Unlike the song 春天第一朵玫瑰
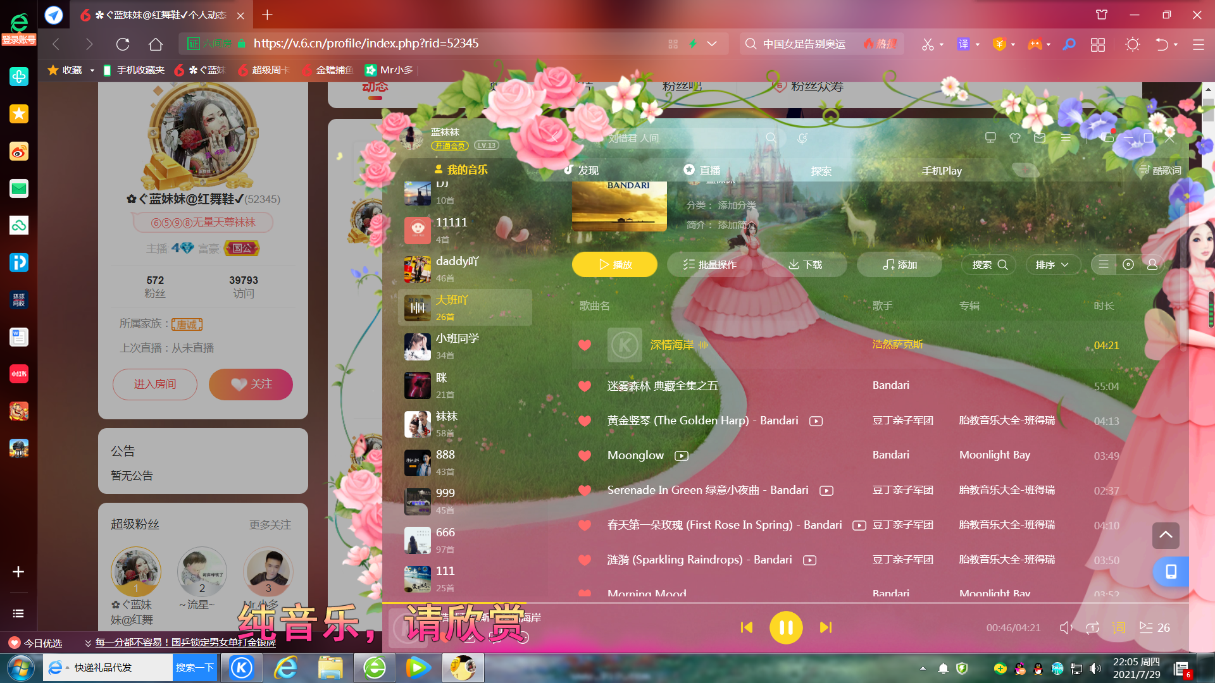The image size is (1215, 683). (x=585, y=525)
